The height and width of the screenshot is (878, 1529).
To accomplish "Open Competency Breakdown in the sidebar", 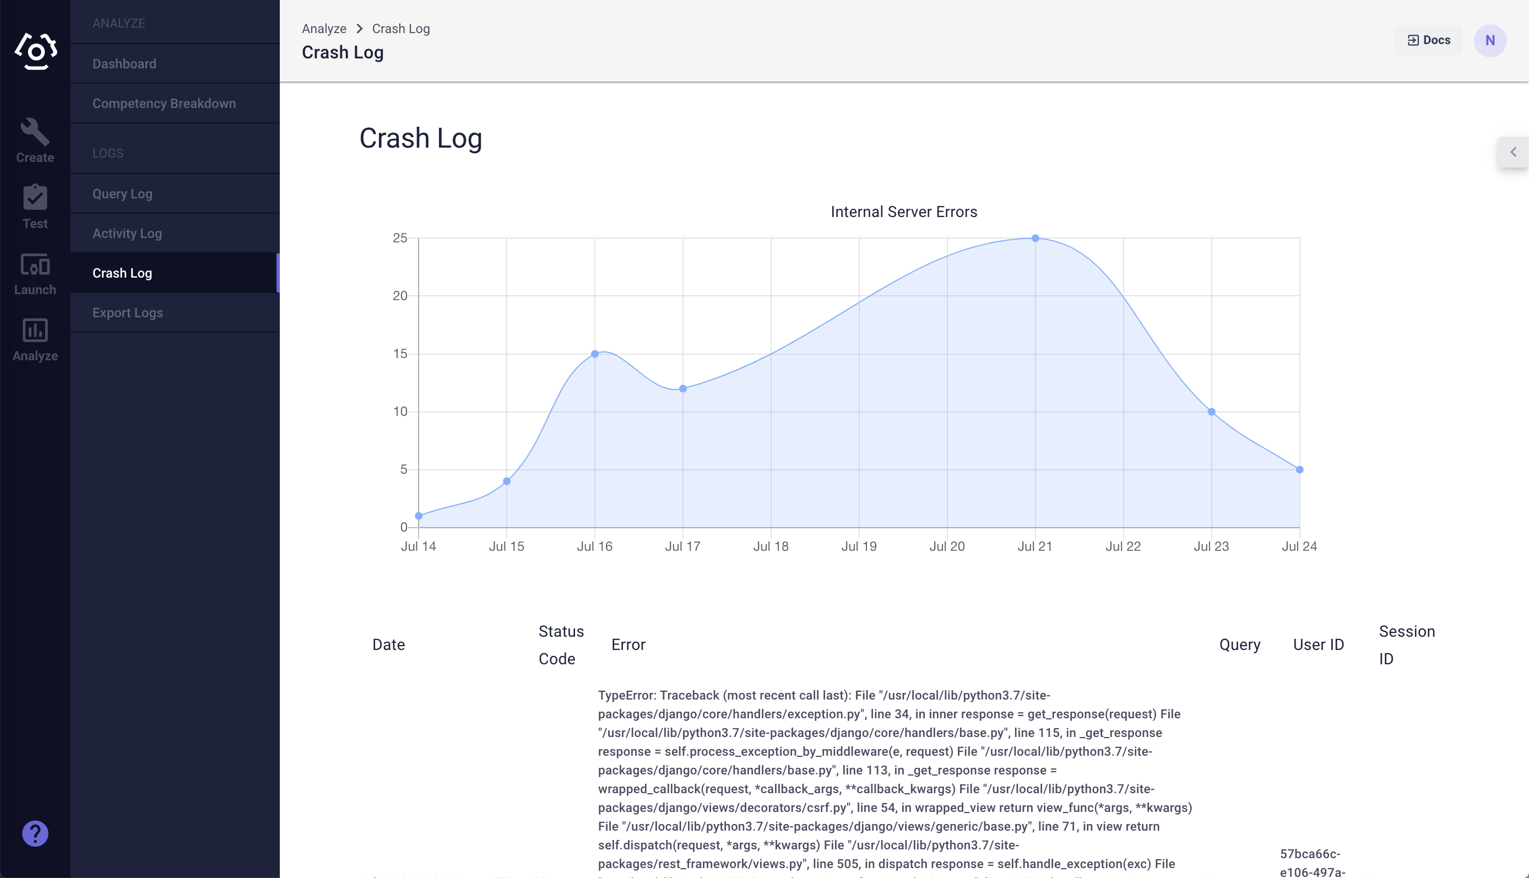I will coord(175,104).
